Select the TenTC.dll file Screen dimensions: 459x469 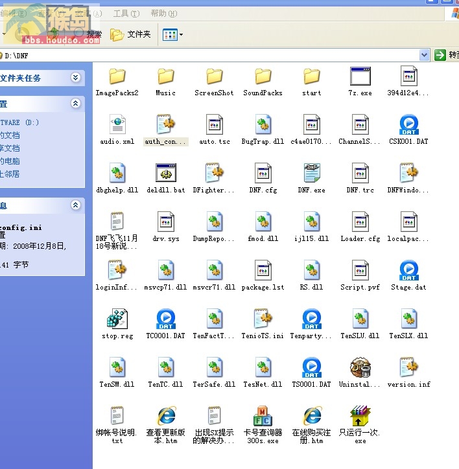point(165,367)
